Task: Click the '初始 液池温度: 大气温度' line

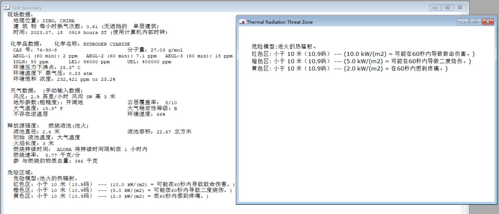Action: [x=47, y=138]
